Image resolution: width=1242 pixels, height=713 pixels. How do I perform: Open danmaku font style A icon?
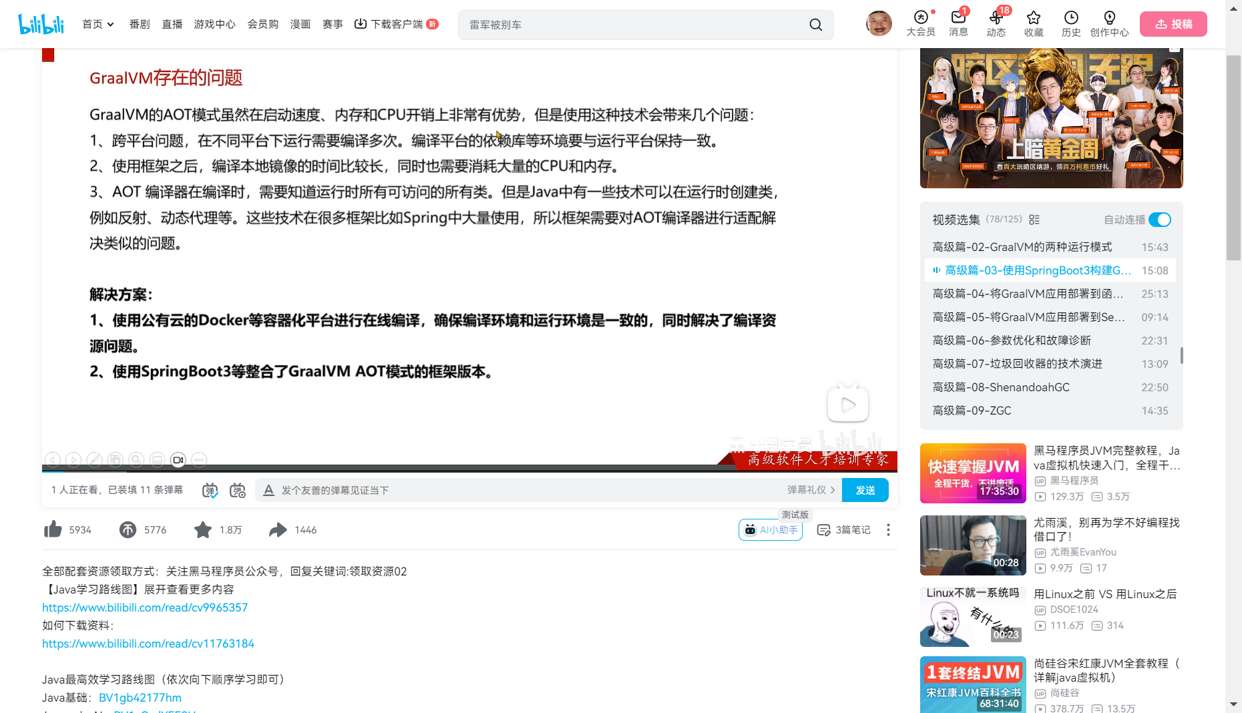268,490
